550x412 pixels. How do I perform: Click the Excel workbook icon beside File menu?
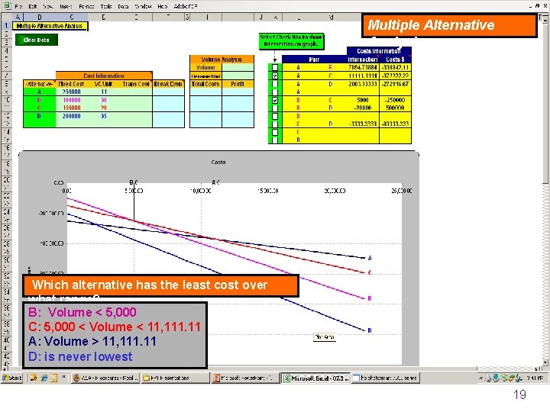tap(7, 5)
